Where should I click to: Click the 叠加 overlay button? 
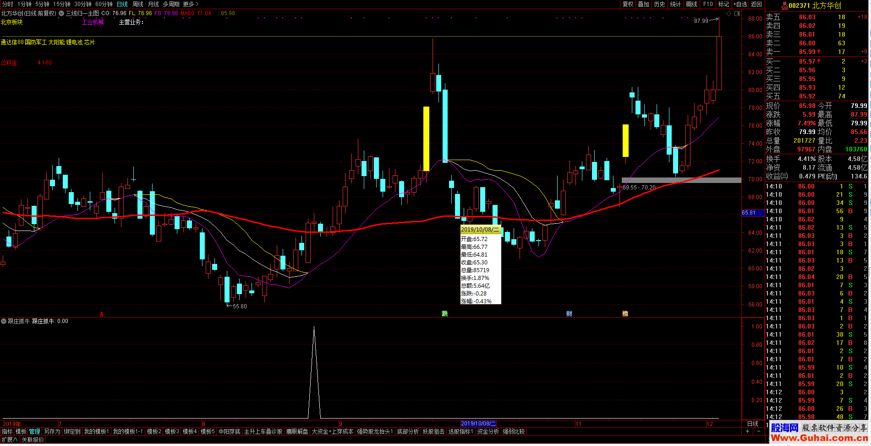tap(644, 4)
